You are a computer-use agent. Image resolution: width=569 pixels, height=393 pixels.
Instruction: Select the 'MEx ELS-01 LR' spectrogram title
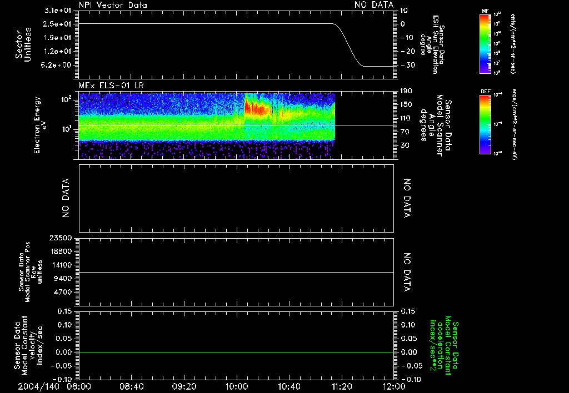[x=111, y=85]
